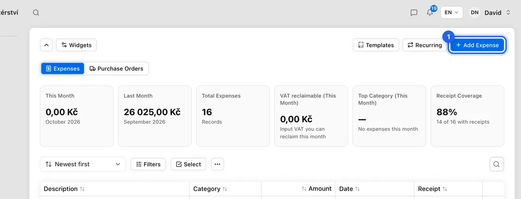The width and height of the screenshot is (521, 199).
Task: Select the Top Category card
Action: tap(389, 116)
